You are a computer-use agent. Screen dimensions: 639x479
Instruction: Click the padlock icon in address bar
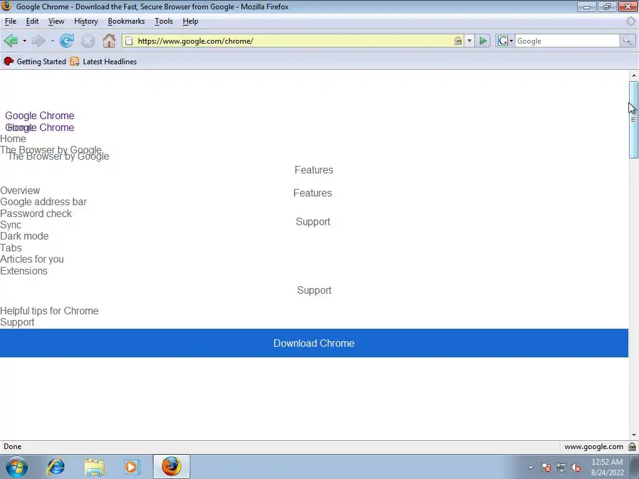[x=458, y=41]
